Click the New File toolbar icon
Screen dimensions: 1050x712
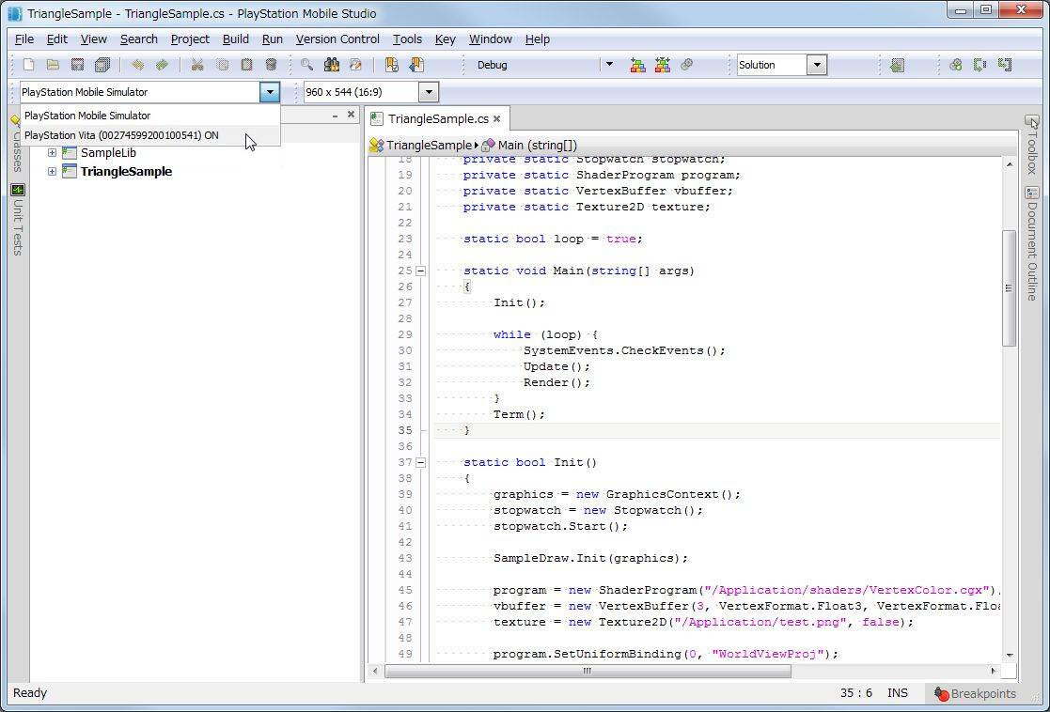coord(28,65)
